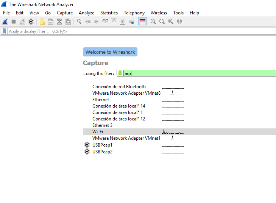The width and height of the screenshot is (276, 203).
Task: Open the Tools menu
Action: (x=178, y=13)
